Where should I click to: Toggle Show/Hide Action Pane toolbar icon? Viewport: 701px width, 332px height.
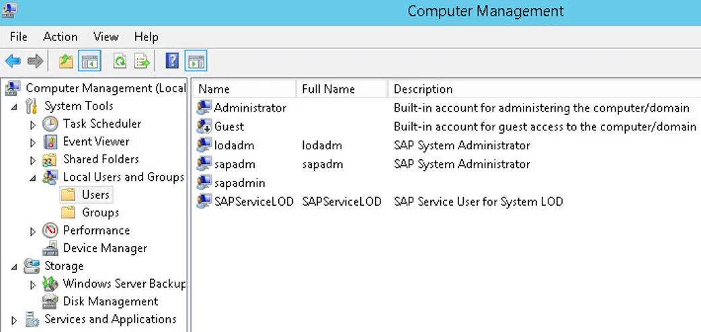196,61
